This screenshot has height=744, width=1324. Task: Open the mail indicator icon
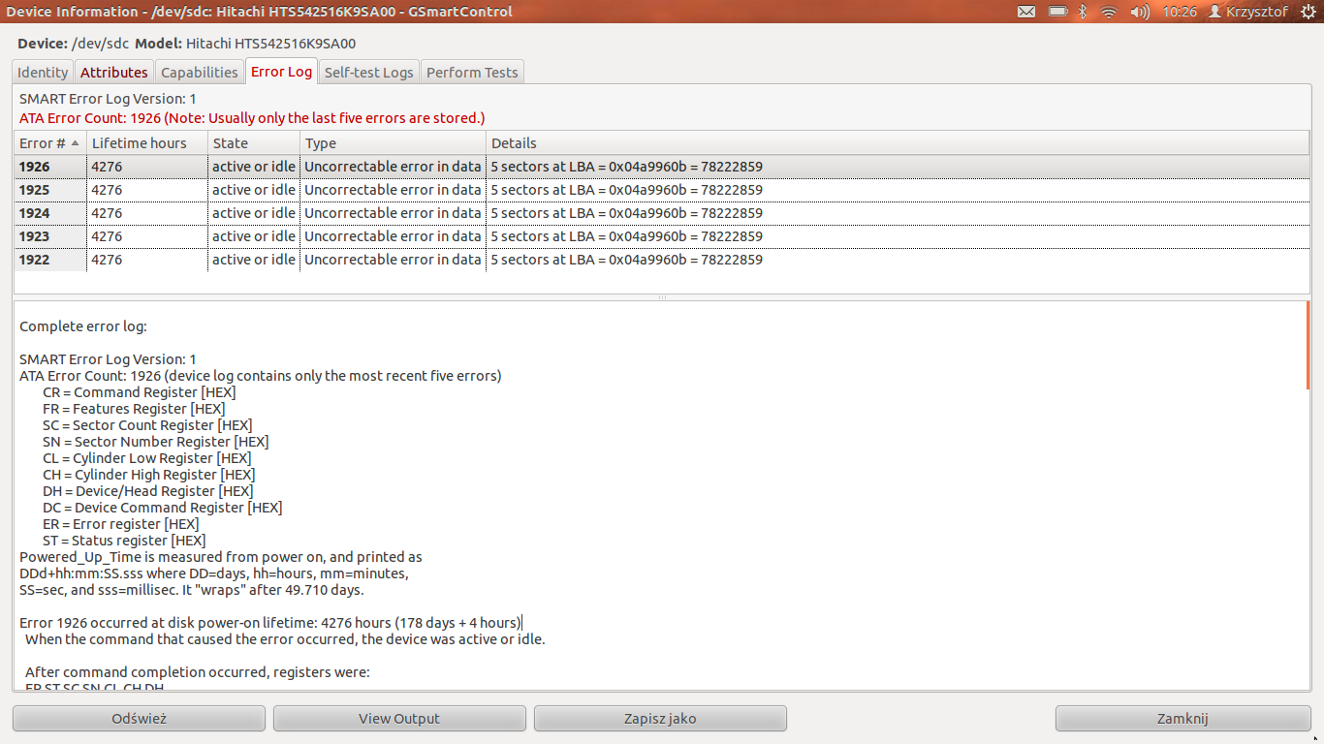(x=1026, y=12)
